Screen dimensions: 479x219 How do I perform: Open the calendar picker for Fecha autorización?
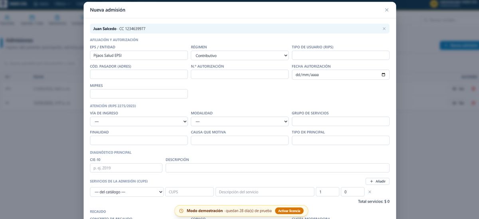(x=384, y=75)
